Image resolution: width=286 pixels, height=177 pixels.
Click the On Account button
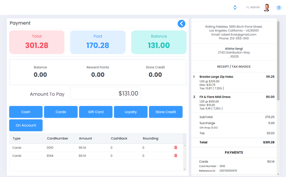(x=26, y=125)
